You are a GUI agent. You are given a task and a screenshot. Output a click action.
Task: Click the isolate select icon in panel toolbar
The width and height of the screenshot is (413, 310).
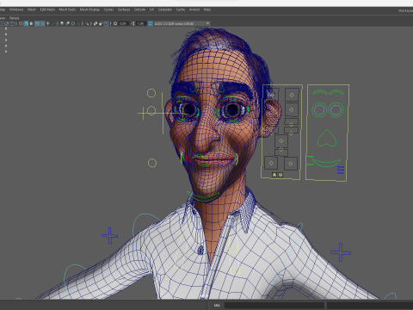click(87, 23)
